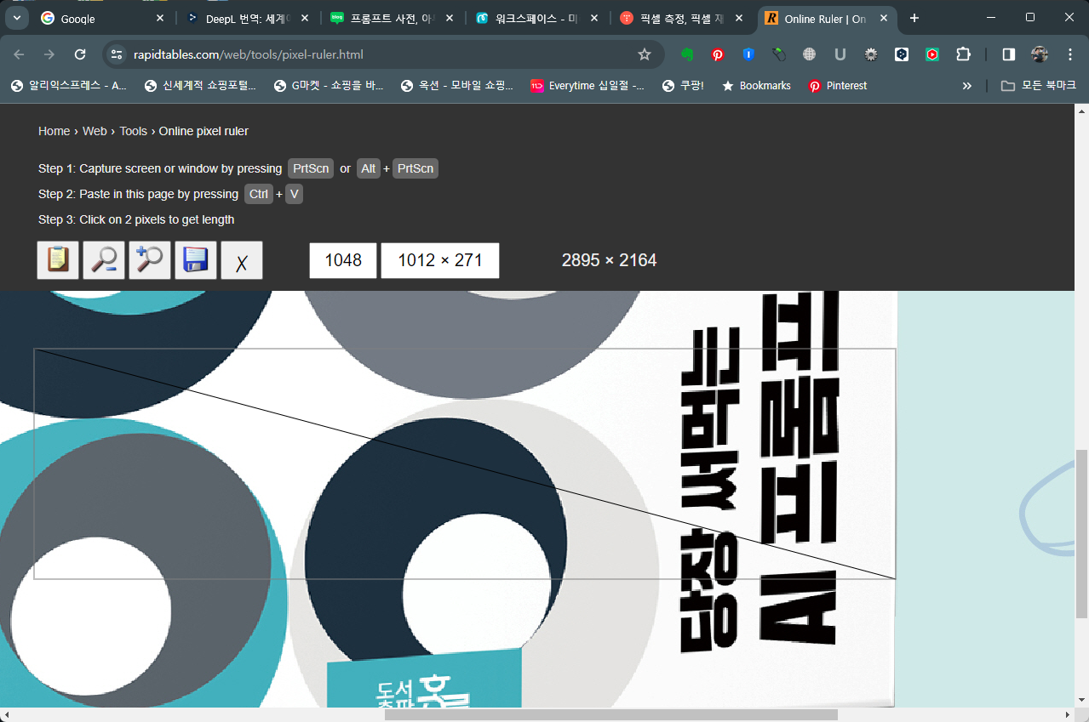Show hidden bookmarks with double chevron

966,86
